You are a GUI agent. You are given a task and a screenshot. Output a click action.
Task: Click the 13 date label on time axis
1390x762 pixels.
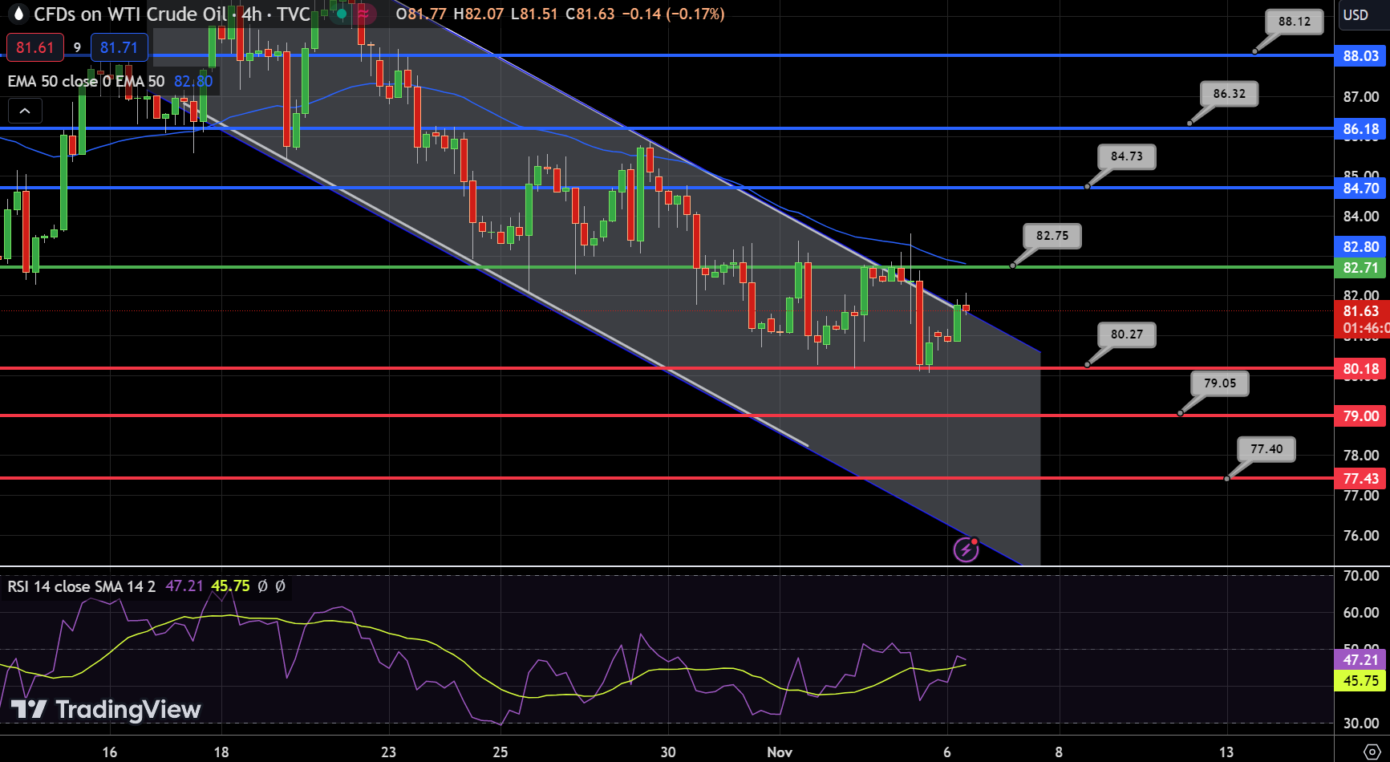[1226, 752]
